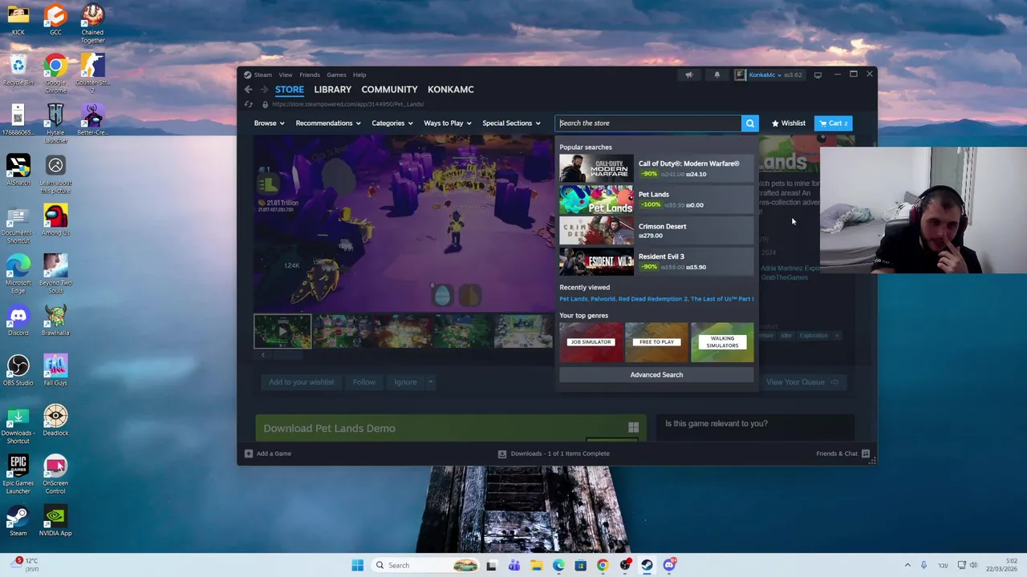Viewport: 1027px width, 577px height.
Task: Open Downloads status in Steam footer
Action: (x=553, y=454)
